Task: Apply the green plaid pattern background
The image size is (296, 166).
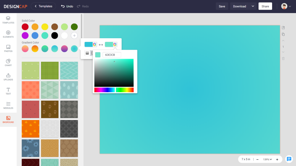Action: (x=50, y=70)
